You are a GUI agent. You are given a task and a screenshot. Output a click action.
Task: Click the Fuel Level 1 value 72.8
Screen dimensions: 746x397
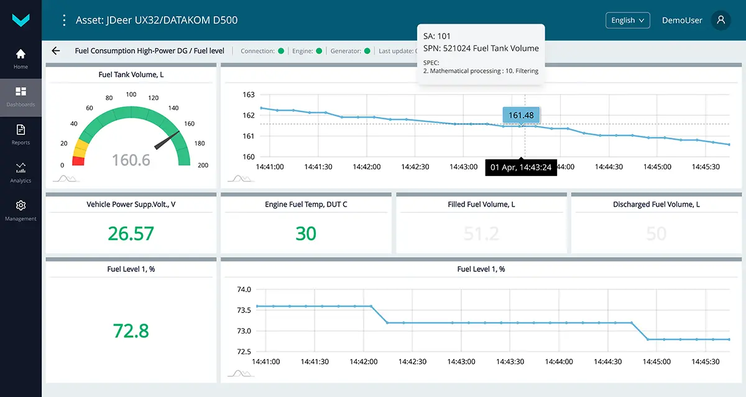click(131, 330)
